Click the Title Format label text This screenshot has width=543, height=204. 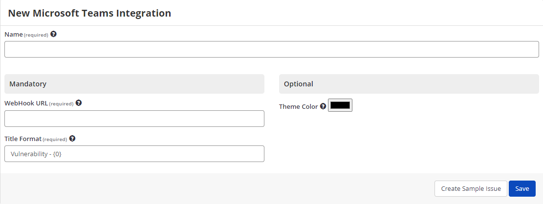pyautogui.click(x=23, y=139)
